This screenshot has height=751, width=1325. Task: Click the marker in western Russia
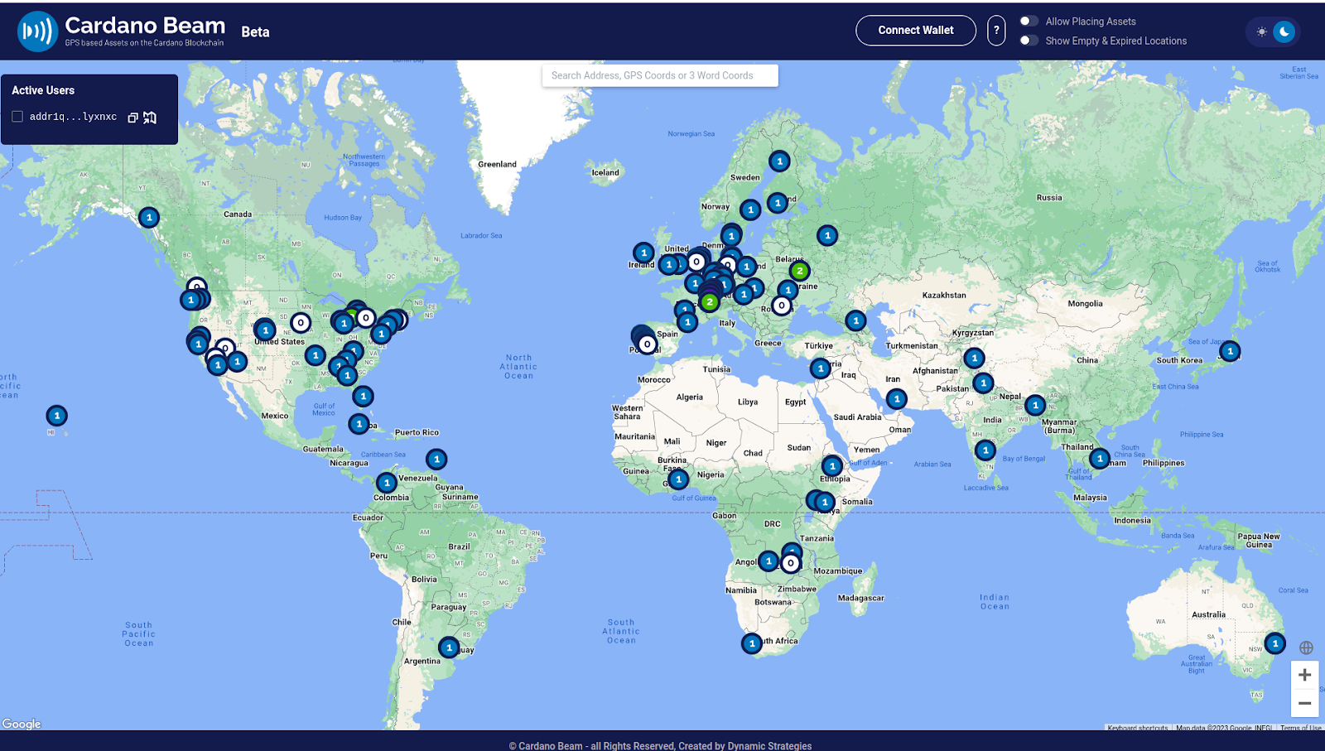tap(826, 235)
